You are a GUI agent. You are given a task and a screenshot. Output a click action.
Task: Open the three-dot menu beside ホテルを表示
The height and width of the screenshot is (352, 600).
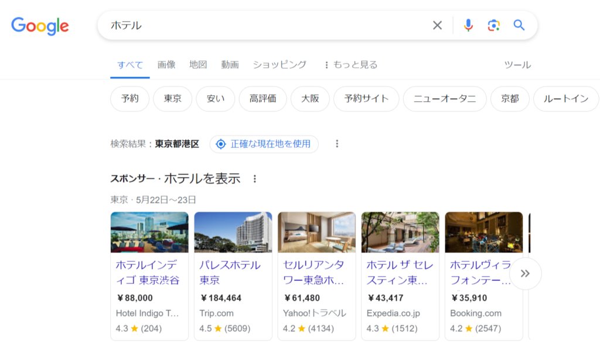tap(255, 179)
